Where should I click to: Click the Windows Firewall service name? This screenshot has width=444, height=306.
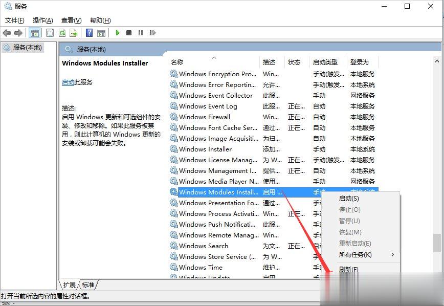tap(205, 117)
